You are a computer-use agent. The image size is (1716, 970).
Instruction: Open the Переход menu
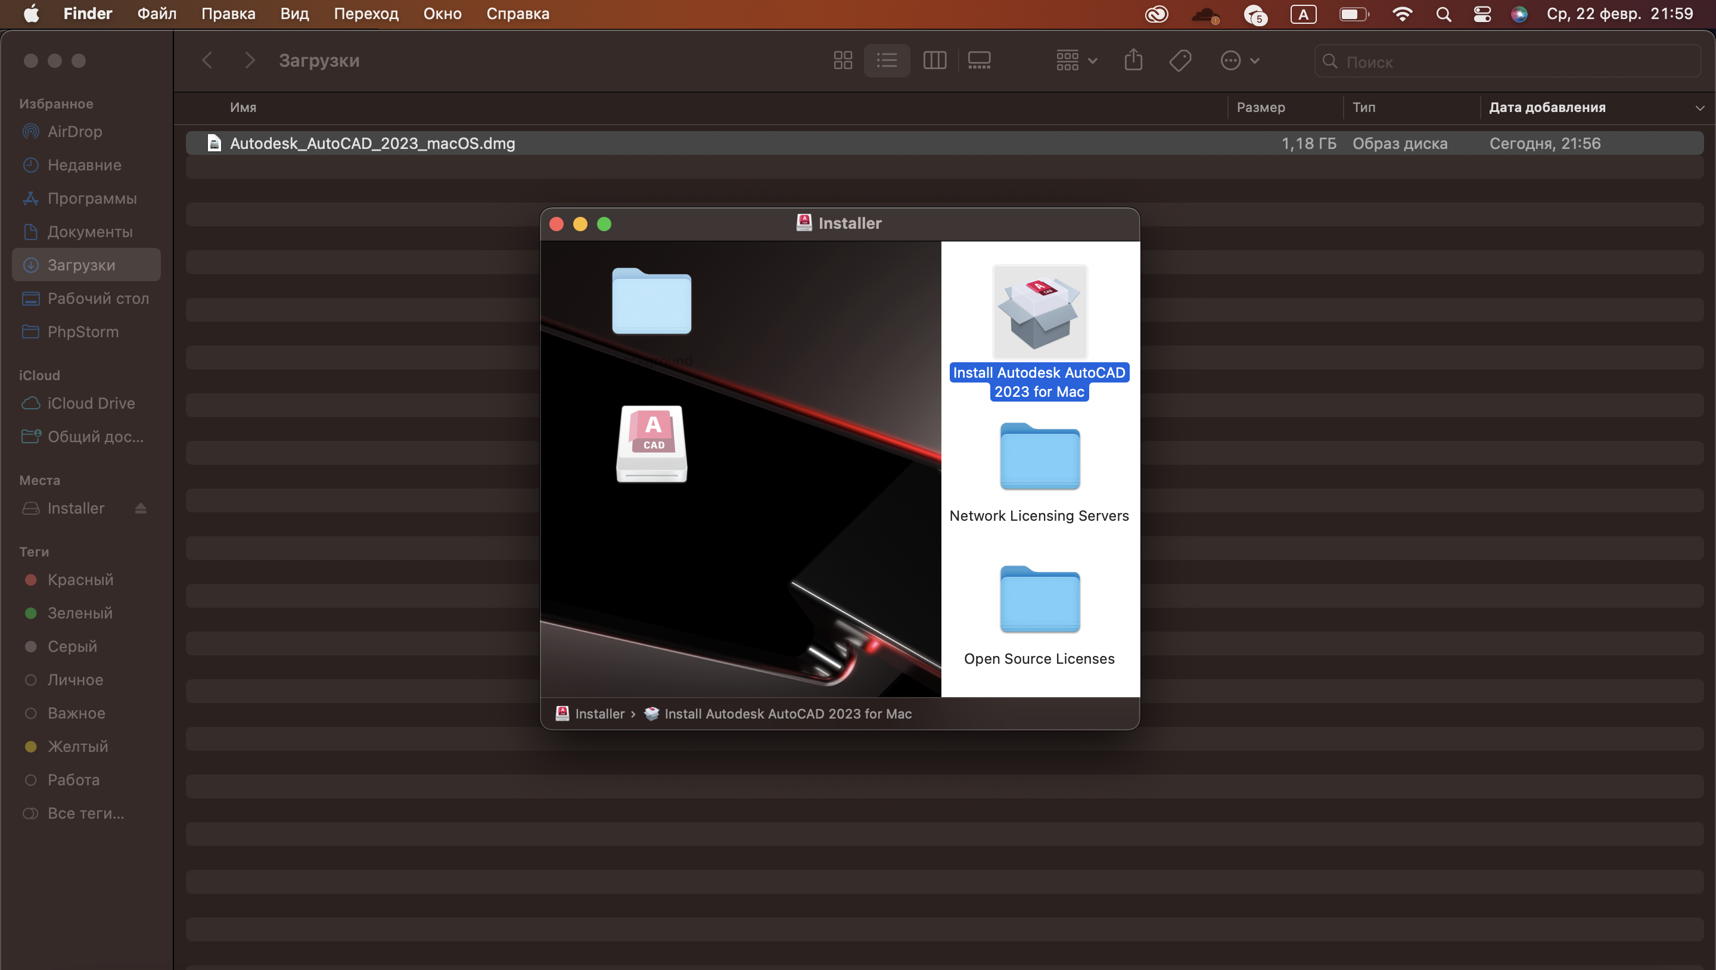366,14
